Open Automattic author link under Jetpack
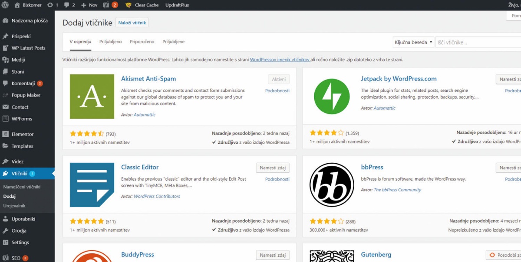 click(x=385, y=108)
